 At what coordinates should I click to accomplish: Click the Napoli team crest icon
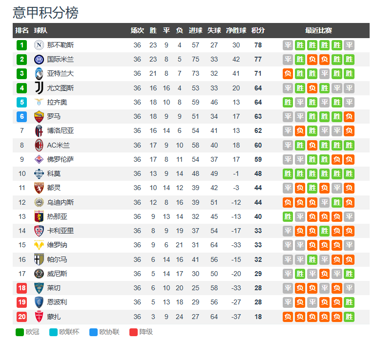tap(39, 45)
